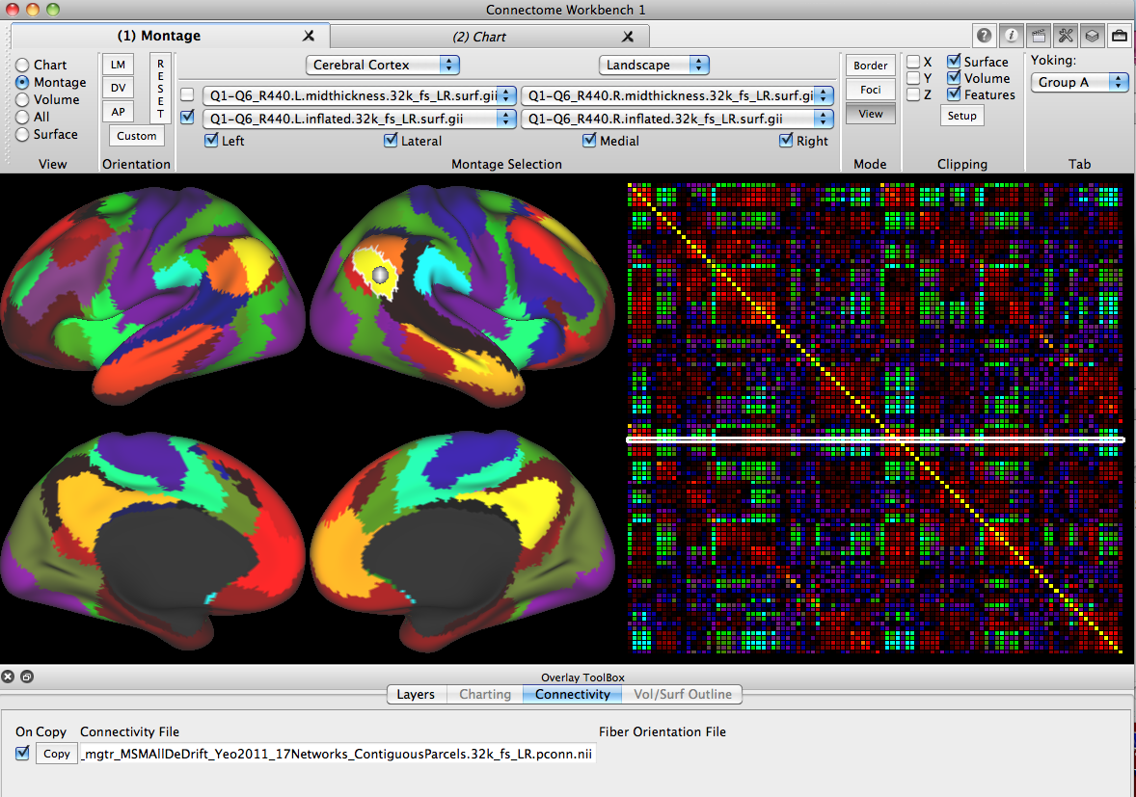Screen dimensions: 1136x797
Task: Enable Z axis clipping checkbox
Action: pyautogui.click(x=913, y=94)
